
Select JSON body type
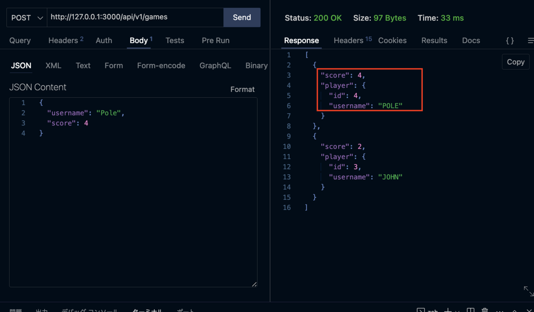click(x=21, y=66)
